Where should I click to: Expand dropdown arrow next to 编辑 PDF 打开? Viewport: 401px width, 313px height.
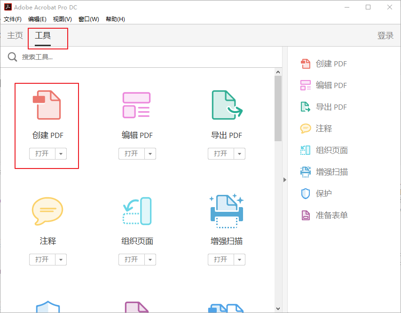150,154
